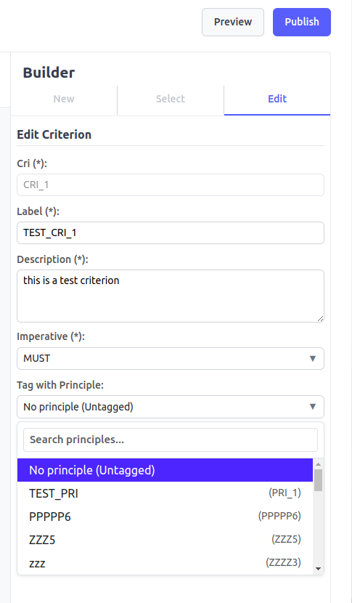The width and height of the screenshot is (352, 603).
Task: Switch to the Select tab
Action: point(171,99)
